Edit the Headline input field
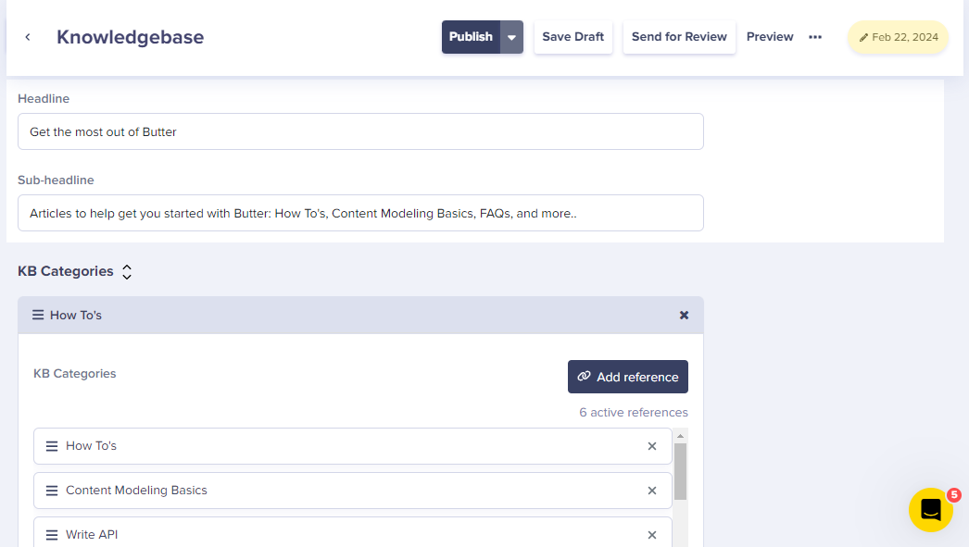Viewport: 969px width, 547px height. point(361,131)
